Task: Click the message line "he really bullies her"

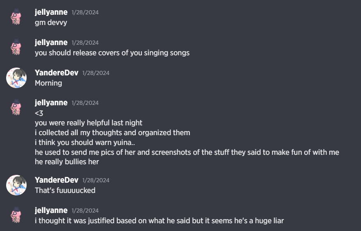Action: pyautogui.click(x=67, y=162)
